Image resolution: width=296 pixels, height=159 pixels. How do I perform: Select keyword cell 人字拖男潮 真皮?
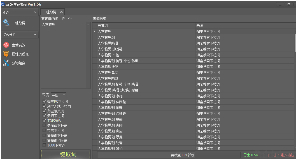point(146,131)
